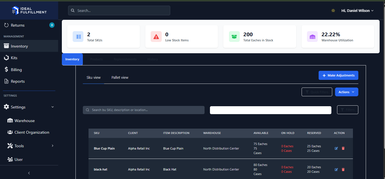Click the ITEM DESCRIPTION column header
385x179 pixels.
[x=176, y=133]
